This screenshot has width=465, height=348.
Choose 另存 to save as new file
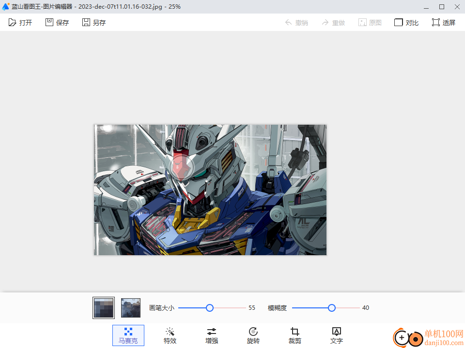pos(93,23)
